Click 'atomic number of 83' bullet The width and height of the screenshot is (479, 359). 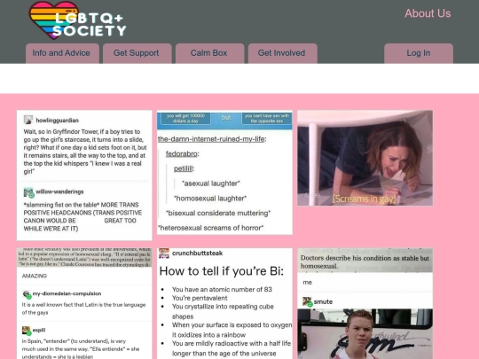point(222,289)
